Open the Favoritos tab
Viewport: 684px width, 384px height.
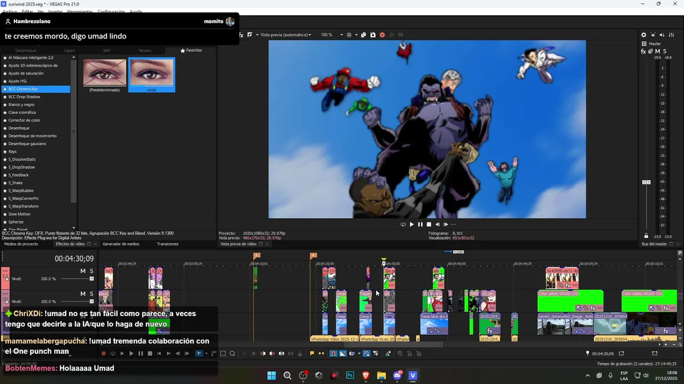191,51
